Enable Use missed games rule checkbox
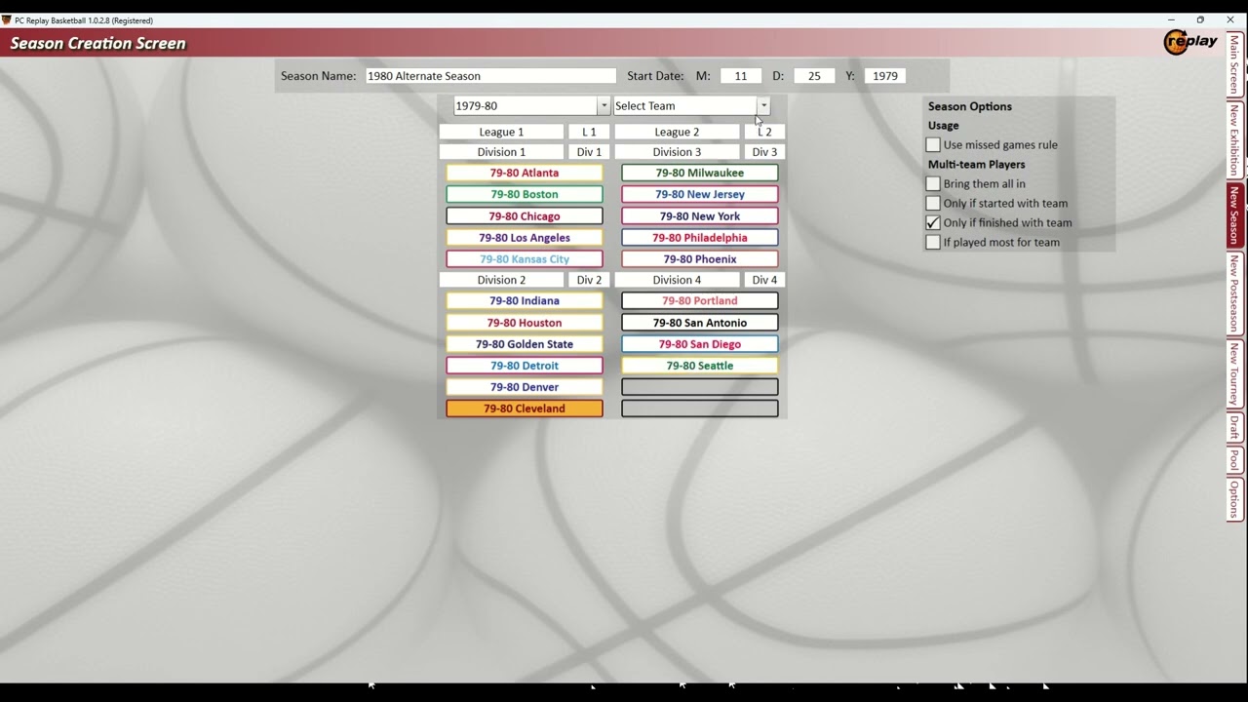The height and width of the screenshot is (702, 1248). coord(933,144)
